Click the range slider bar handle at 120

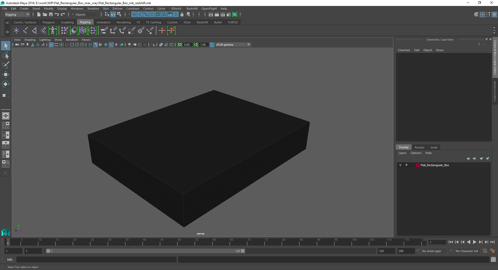pyautogui.click(x=243, y=251)
